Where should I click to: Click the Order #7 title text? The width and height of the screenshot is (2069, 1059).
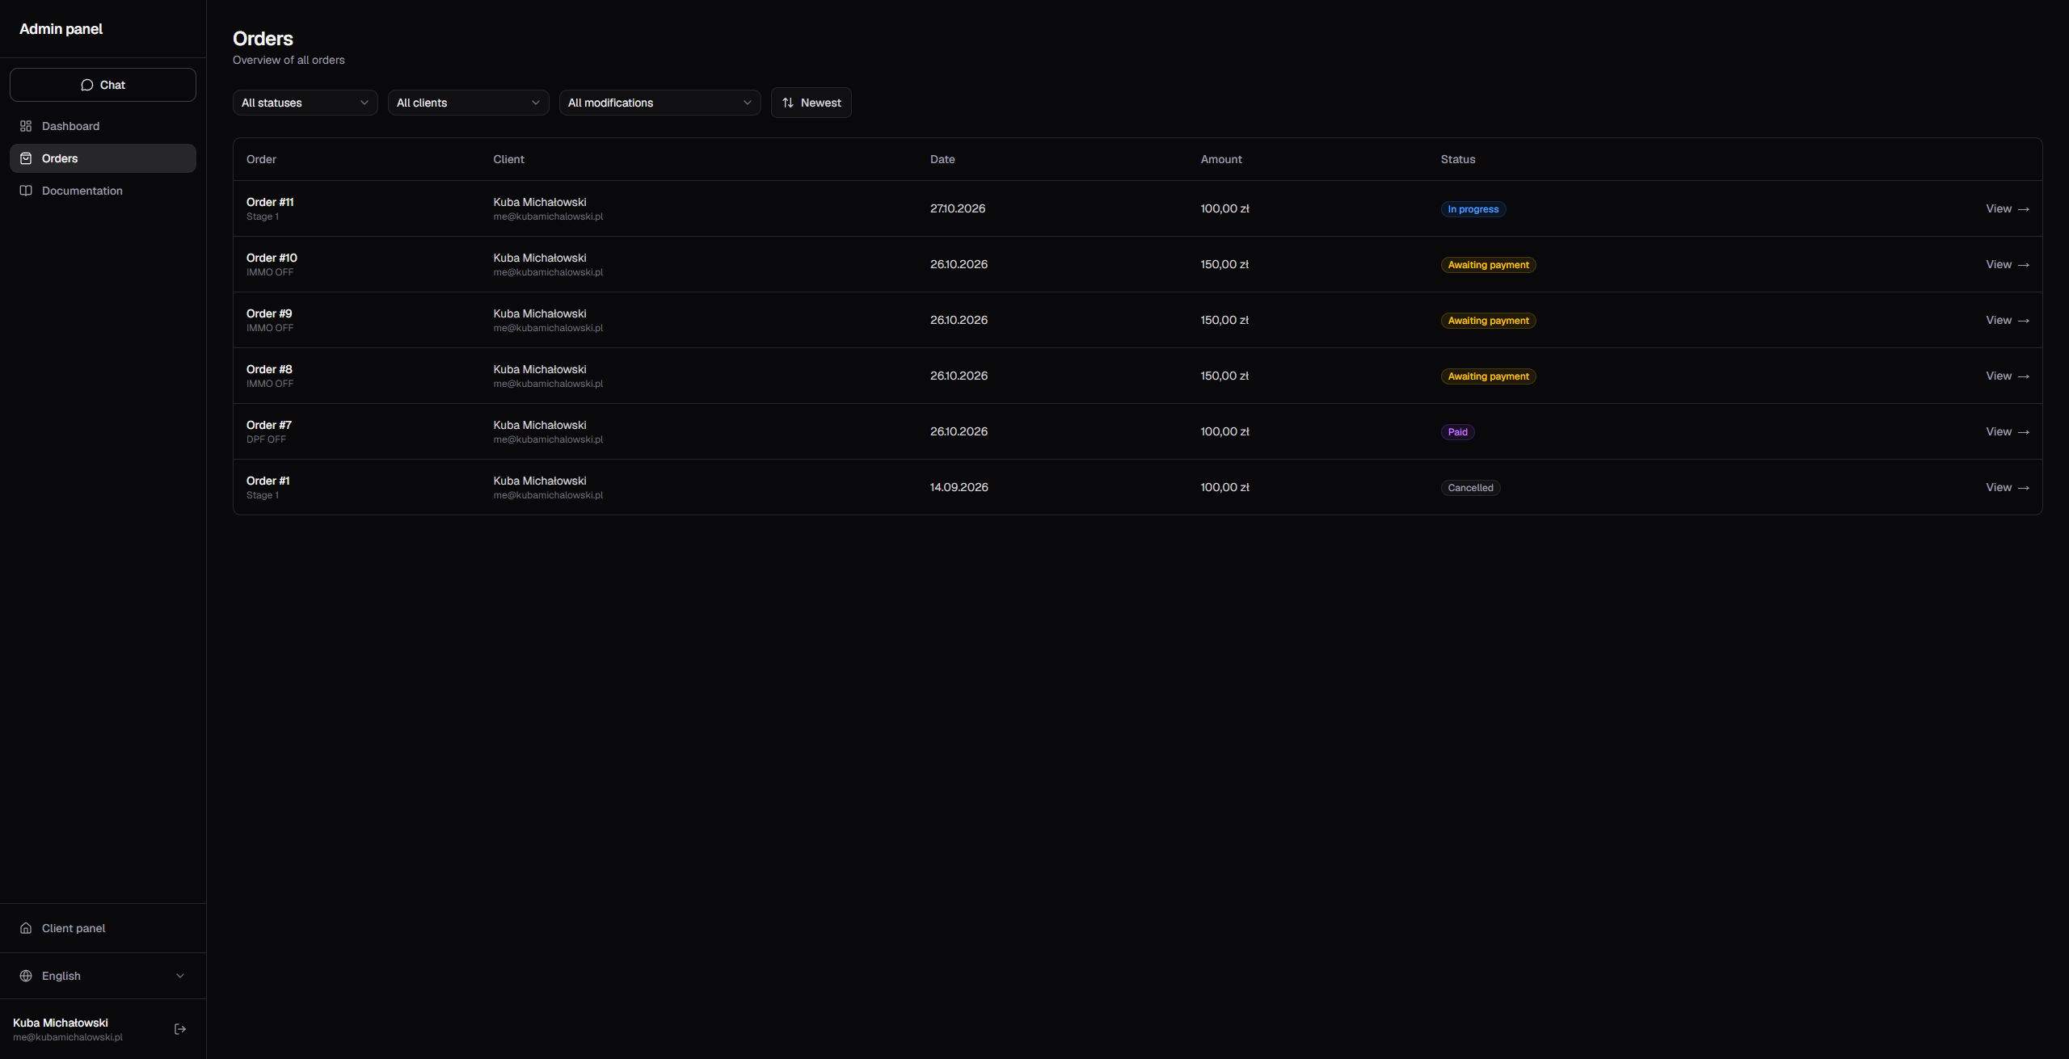click(269, 425)
